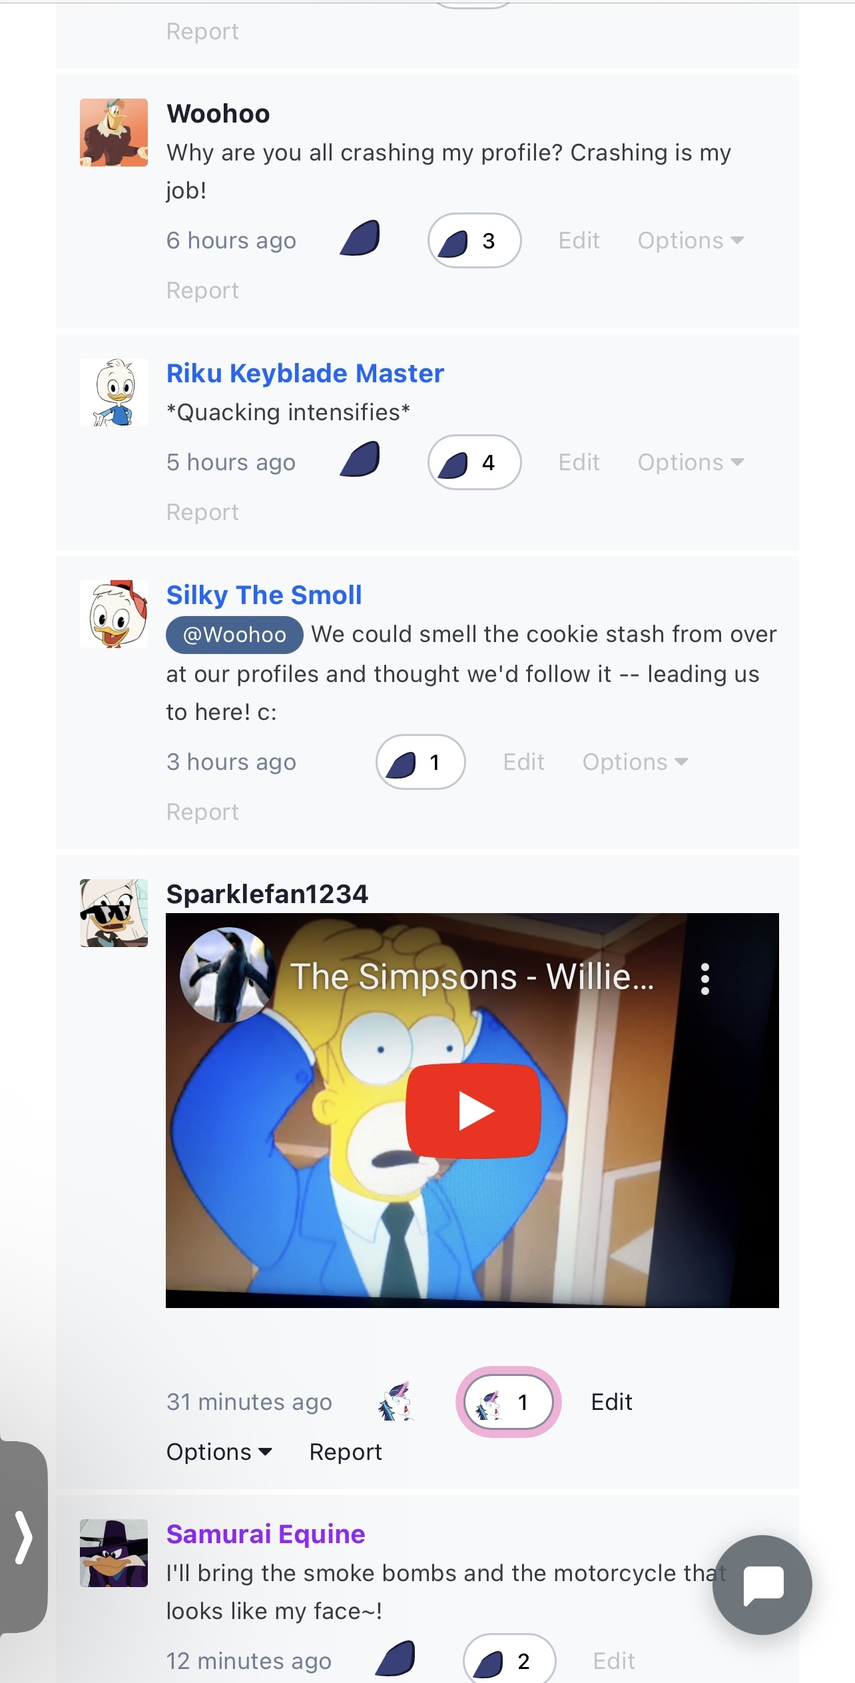Toggle the 4-likes counter on Riku's comment

pyautogui.click(x=475, y=462)
